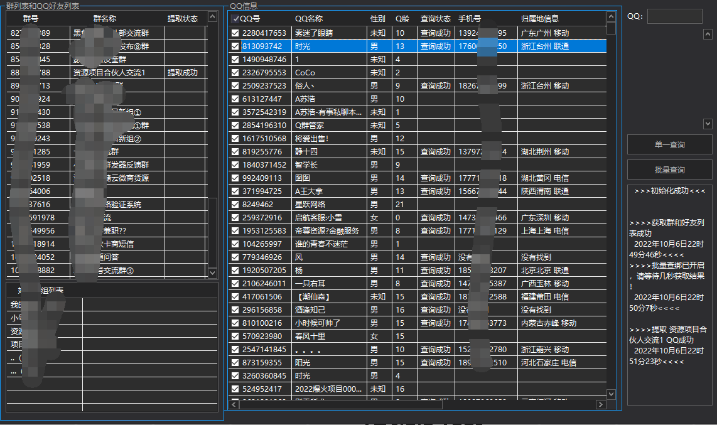Click group list scrollbar down arrow
This screenshot has width=717, height=425.
pos(212,272)
